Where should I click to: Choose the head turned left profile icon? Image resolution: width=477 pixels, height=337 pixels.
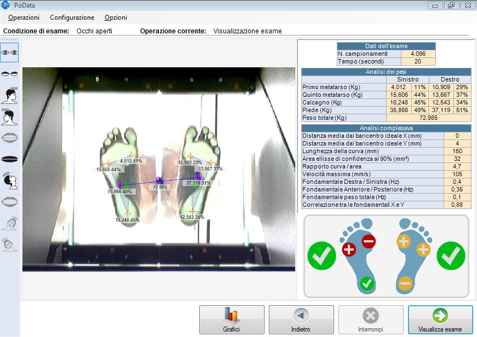(x=10, y=116)
